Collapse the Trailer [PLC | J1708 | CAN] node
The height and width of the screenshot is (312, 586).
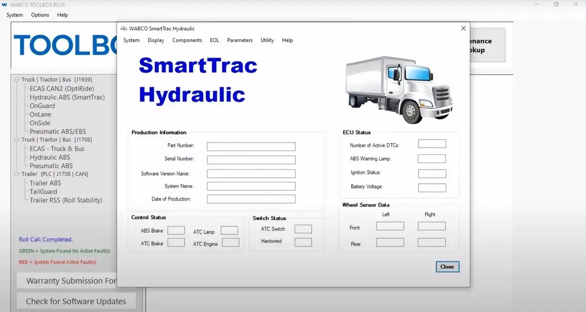(x=17, y=174)
